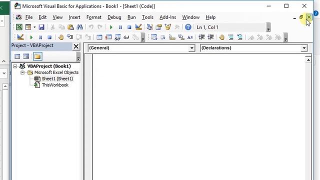Click the Call Stack icon
The width and height of the screenshot is (320, 180).
(x=135, y=37)
